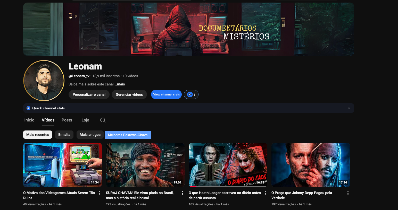398x210 pixels.
Task: Open the search icon in channel tabs
Action: click(x=103, y=120)
